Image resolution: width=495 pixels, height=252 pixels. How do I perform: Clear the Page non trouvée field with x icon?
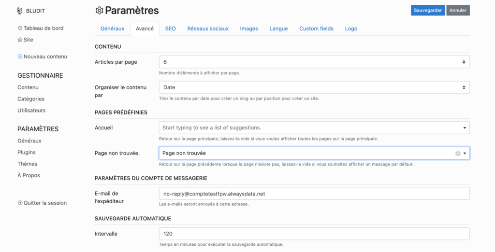click(x=458, y=154)
